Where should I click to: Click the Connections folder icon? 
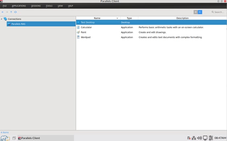point(5,19)
